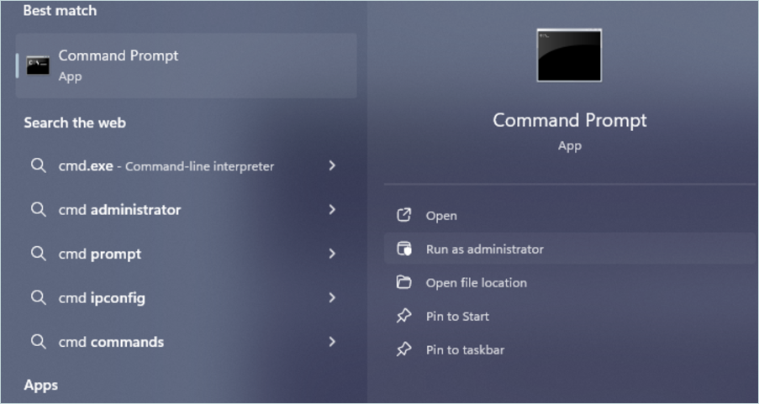
Task: Click the Run as administrator shield icon
Action: click(x=403, y=249)
